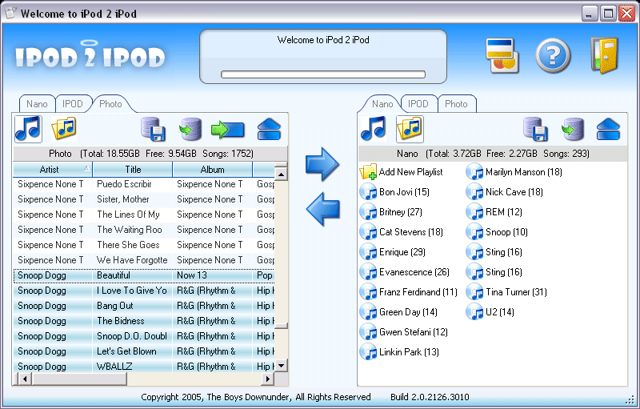Select the Britney (27) playlist
The height and width of the screenshot is (409, 640).
(391, 212)
